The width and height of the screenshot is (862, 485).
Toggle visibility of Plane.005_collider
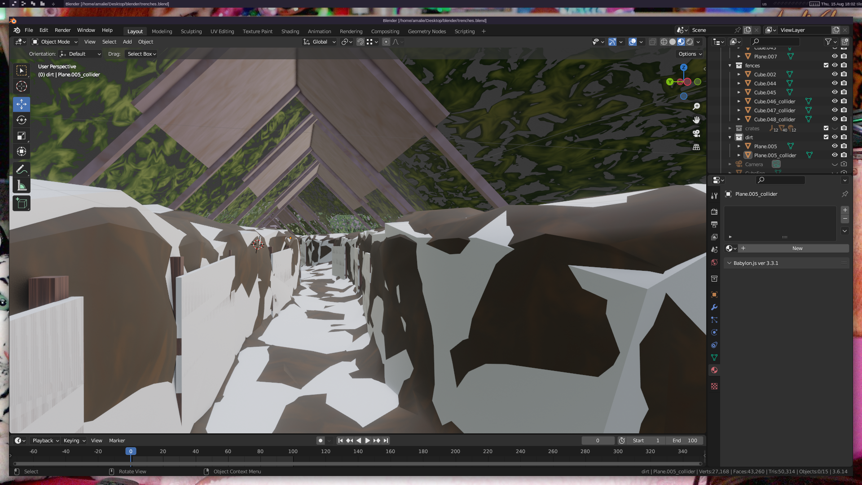point(835,155)
